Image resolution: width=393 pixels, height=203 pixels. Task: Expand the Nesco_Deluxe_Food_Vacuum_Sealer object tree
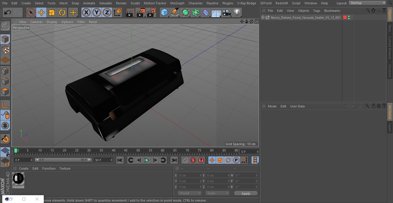(263, 18)
